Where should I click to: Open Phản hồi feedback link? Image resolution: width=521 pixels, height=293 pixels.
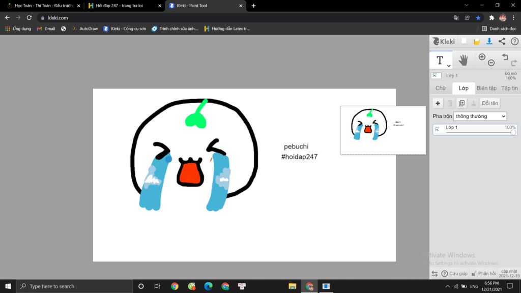[x=483, y=274]
